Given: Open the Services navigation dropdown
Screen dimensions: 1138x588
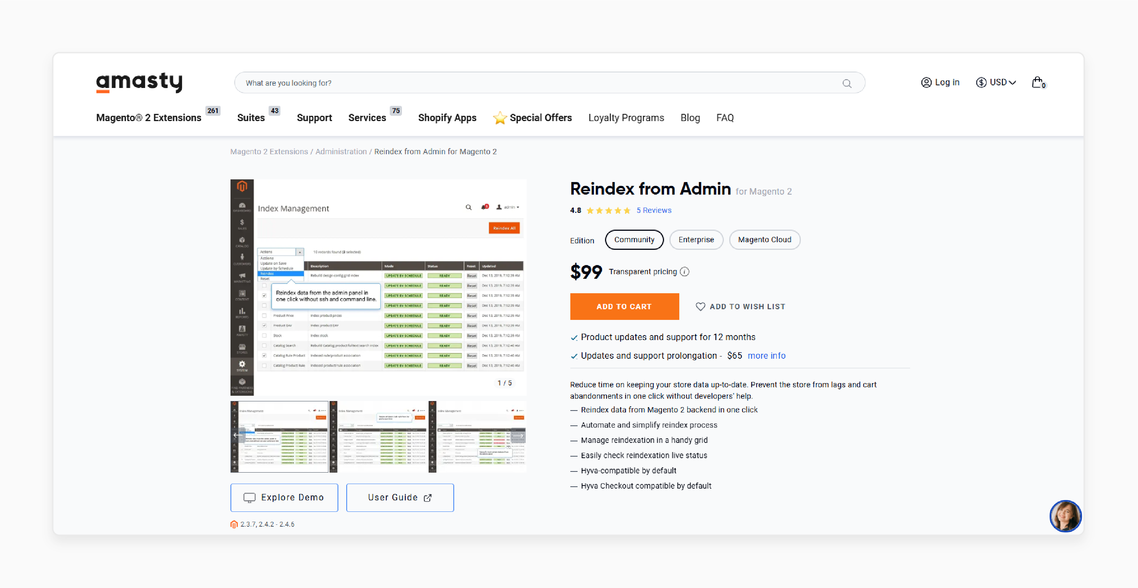Looking at the screenshot, I should pyautogui.click(x=367, y=118).
